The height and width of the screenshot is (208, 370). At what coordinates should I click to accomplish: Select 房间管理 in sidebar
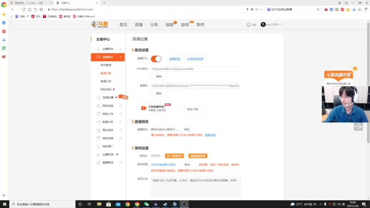[106, 65]
